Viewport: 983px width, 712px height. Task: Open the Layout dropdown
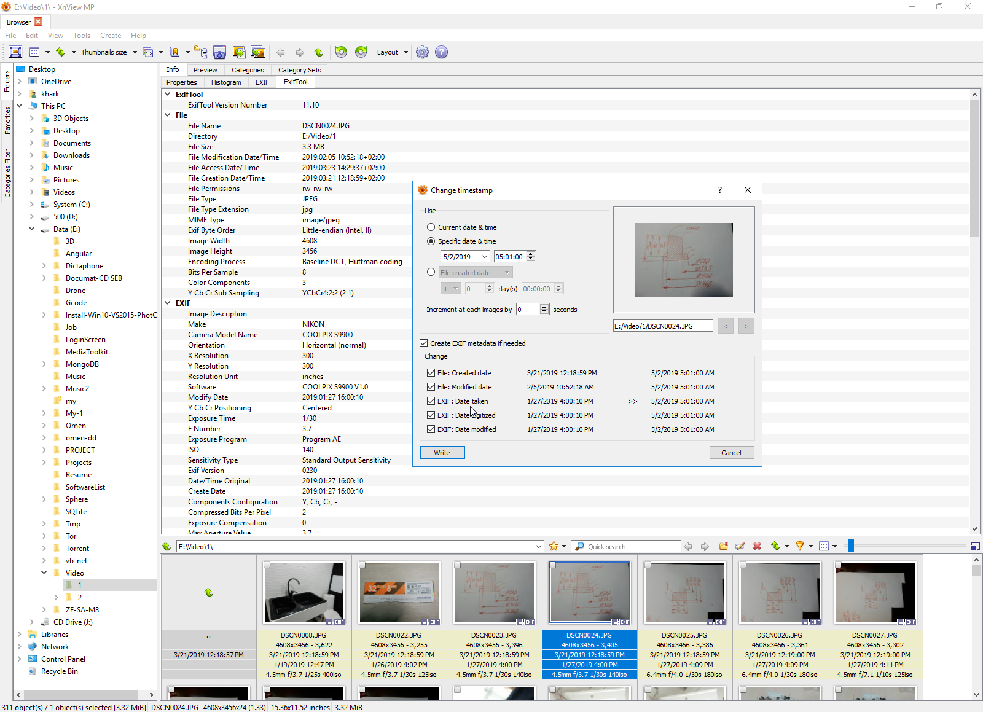click(x=392, y=52)
